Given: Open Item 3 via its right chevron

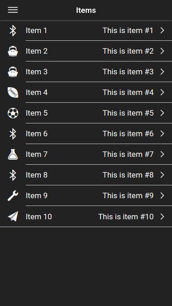Looking at the screenshot, I should point(162,72).
